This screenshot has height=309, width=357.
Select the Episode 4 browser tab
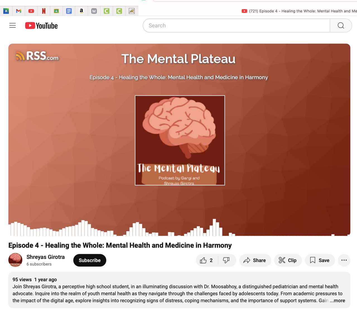click(x=299, y=11)
